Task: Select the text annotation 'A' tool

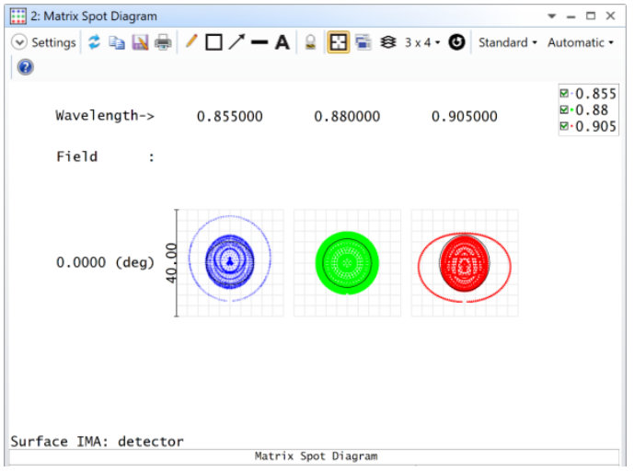Action: coord(282,42)
